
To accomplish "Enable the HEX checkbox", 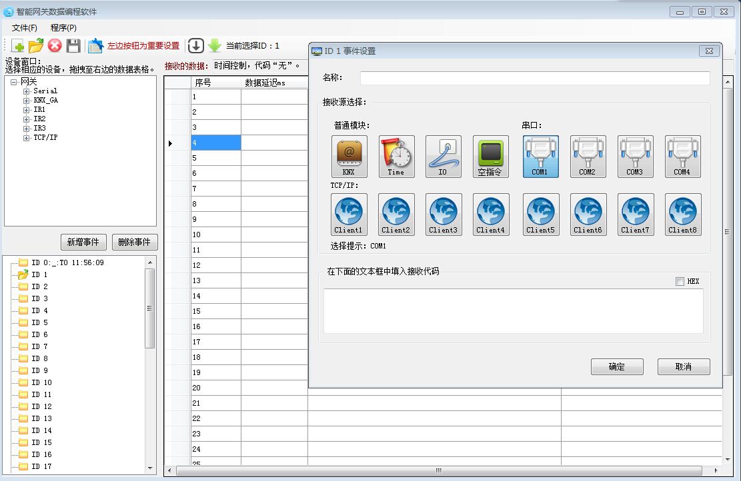I will point(680,282).
